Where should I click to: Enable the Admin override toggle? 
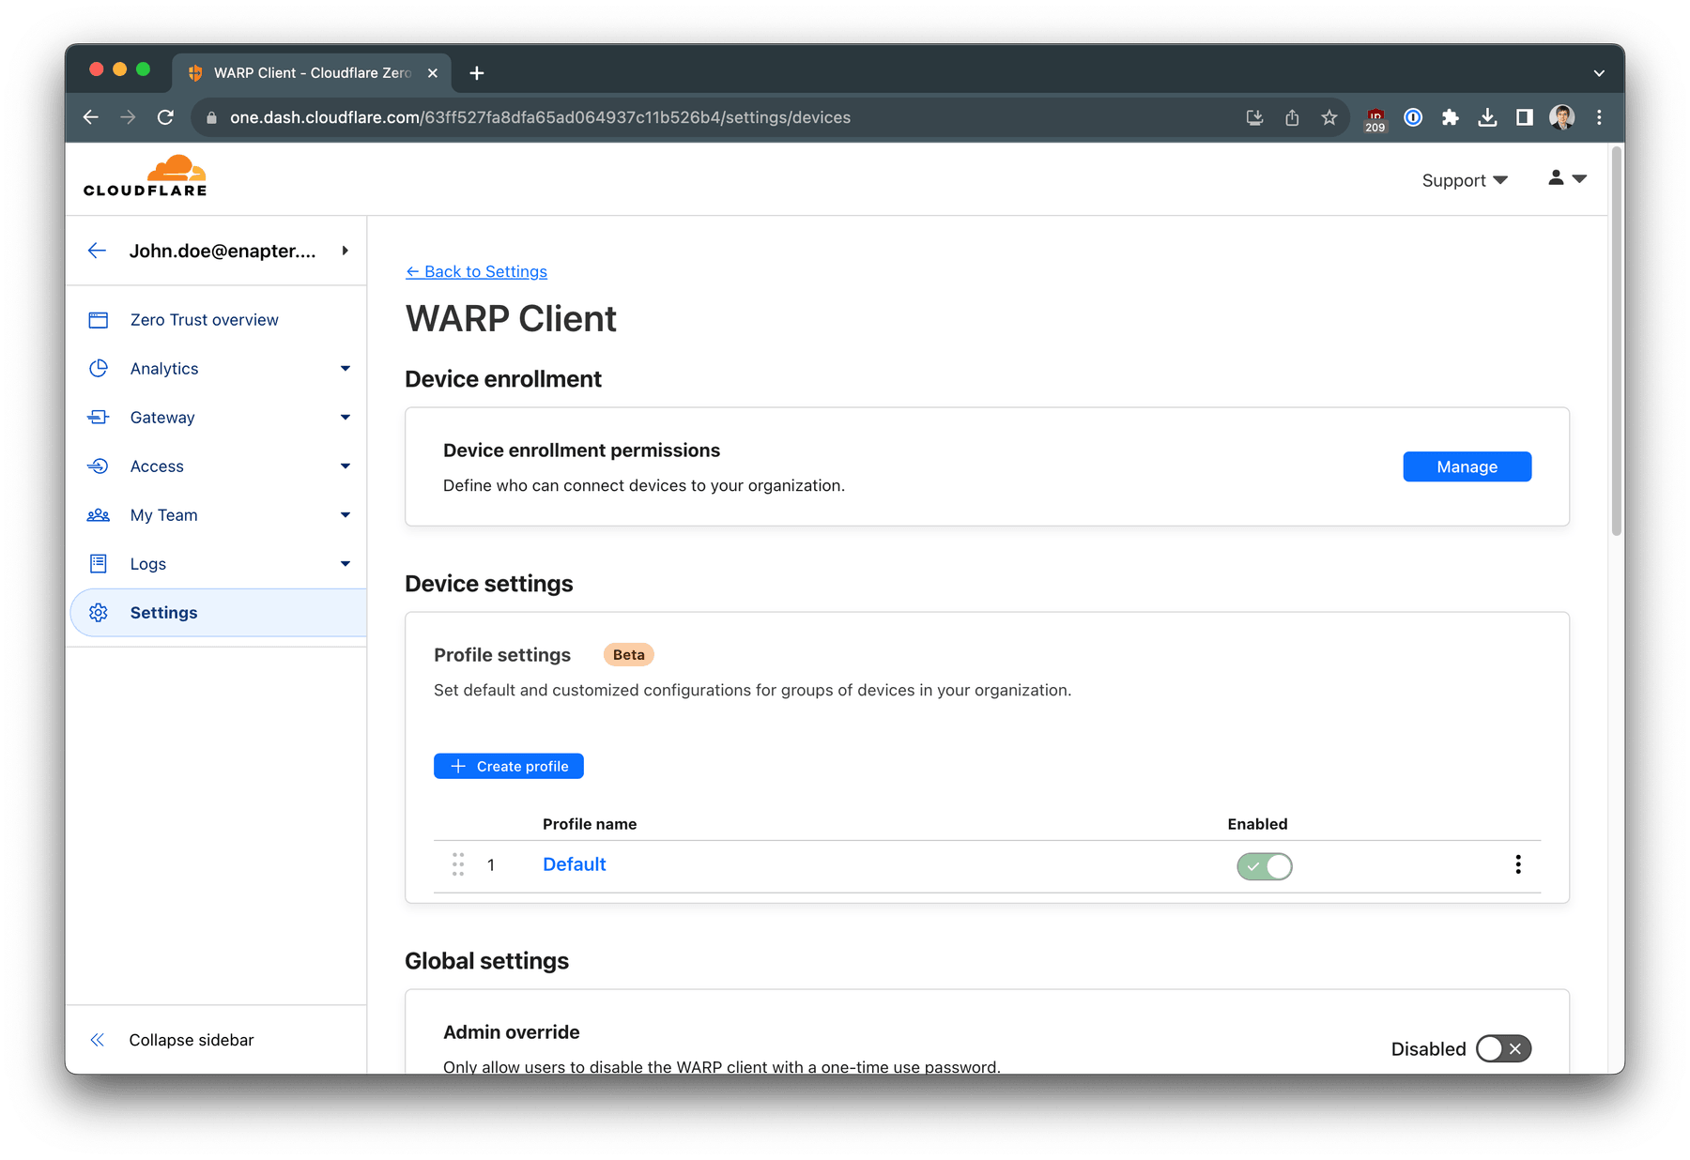tap(1502, 1048)
